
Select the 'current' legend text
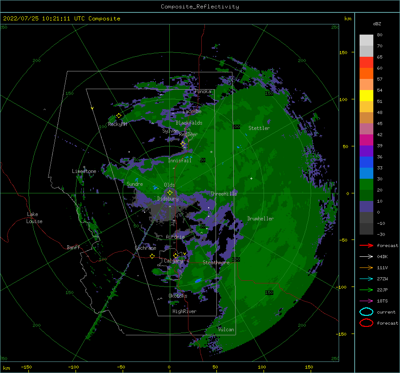point(386,312)
